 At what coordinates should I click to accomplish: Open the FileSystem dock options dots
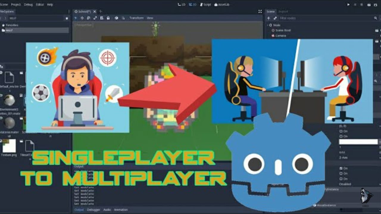(69, 12)
